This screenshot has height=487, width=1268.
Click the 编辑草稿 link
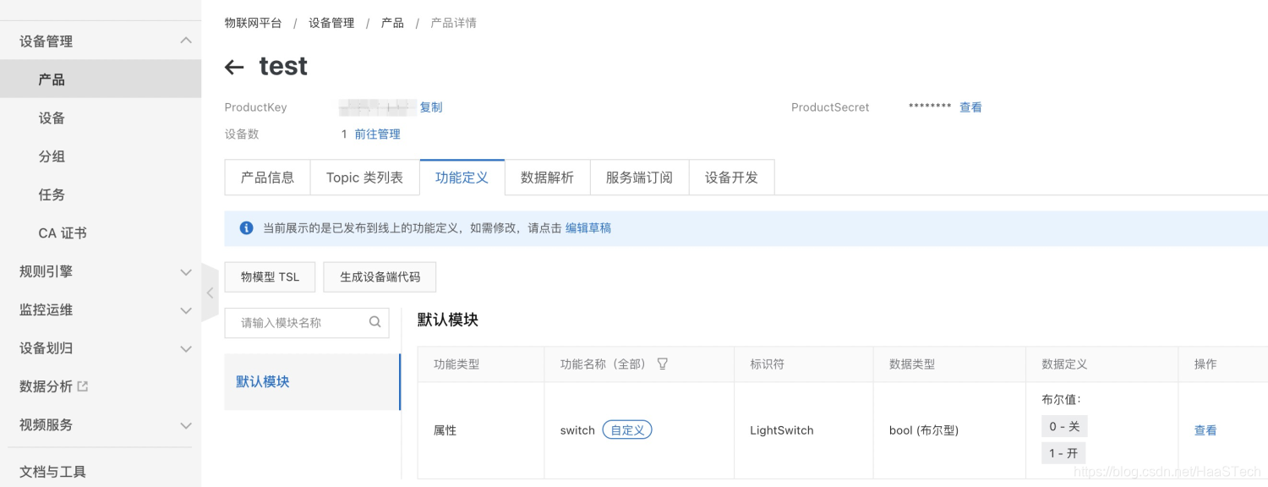pyautogui.click(x=588, y=228)
